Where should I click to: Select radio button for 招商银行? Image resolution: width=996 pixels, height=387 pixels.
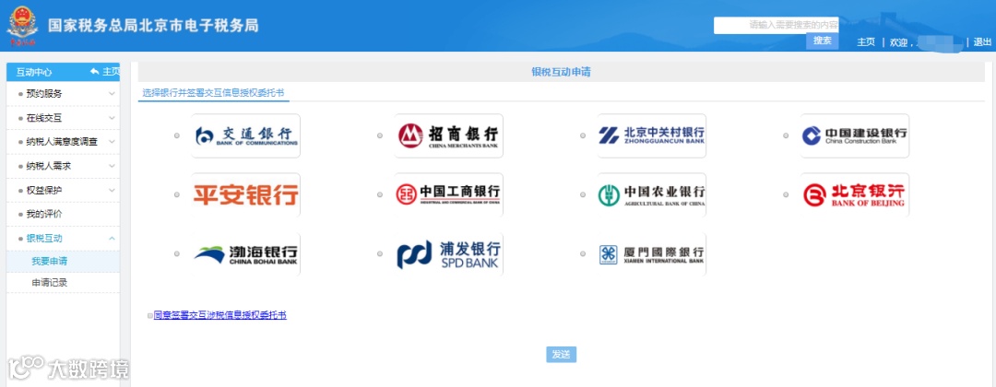pyautogui.click(x=380, y=135)
